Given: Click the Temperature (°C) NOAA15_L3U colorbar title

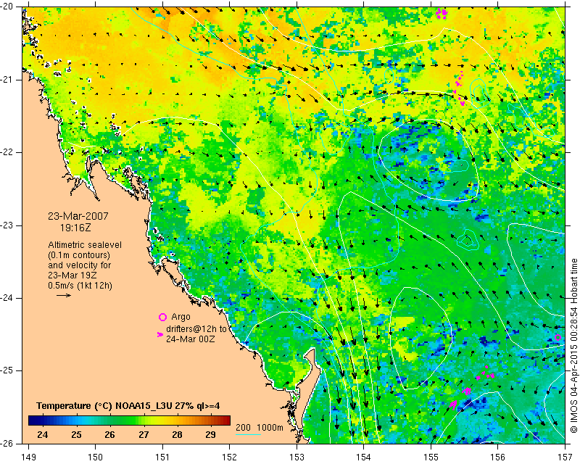Looking at the screenshot, I should click(x=128, y=406).
